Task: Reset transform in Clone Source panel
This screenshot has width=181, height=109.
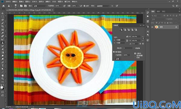Action: [x=143, y=44]
